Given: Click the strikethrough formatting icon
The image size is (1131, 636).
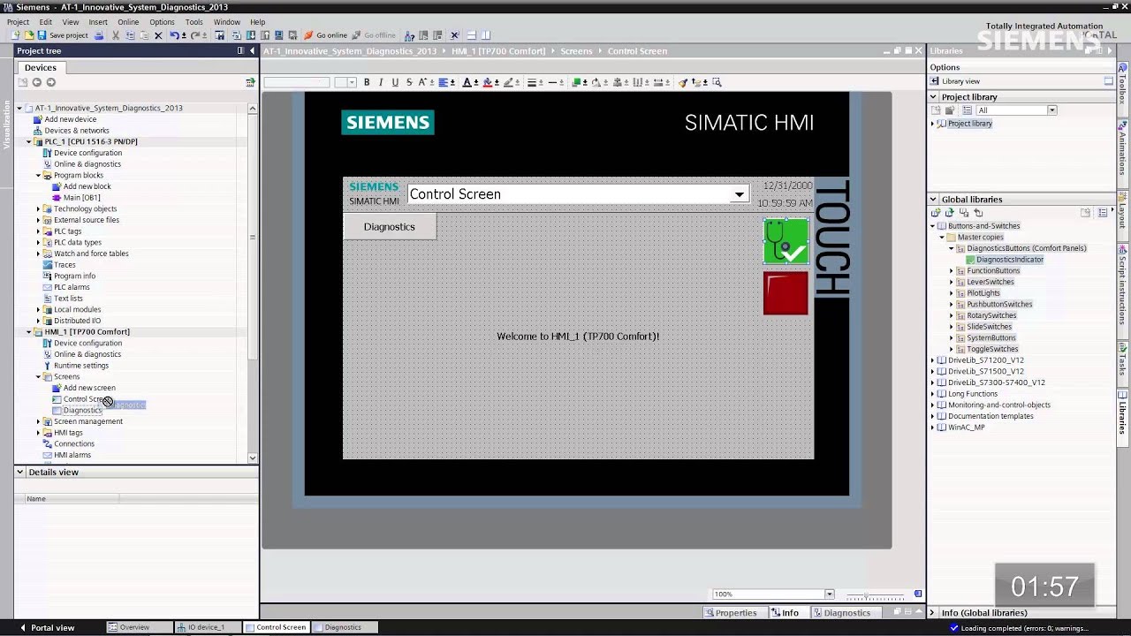Looking at the screenshot, I should [x=409, y=82].
